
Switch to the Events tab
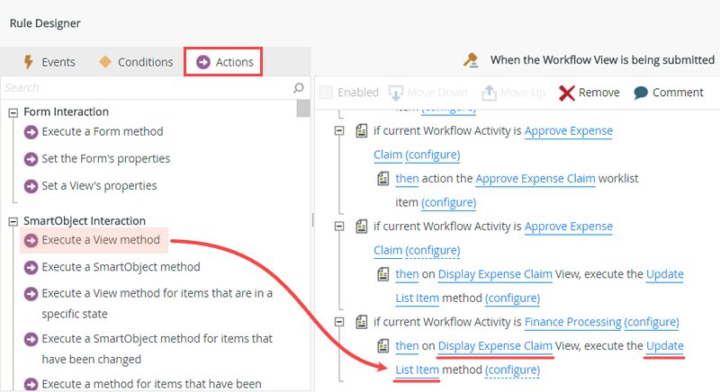(x=49, y=62)
